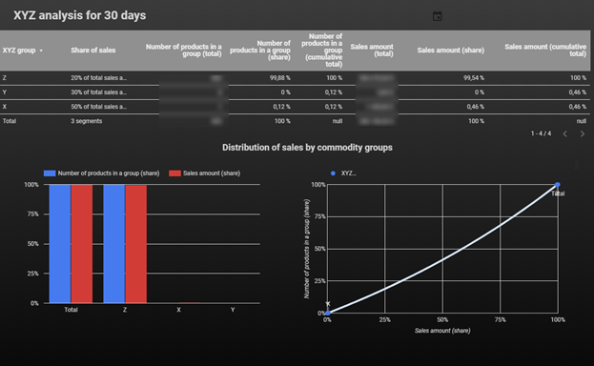Click the X group row in table

tap(295, 107)
